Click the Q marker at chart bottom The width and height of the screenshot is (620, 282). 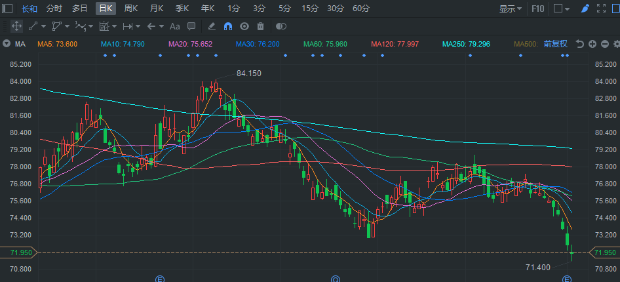coord(336,279)
